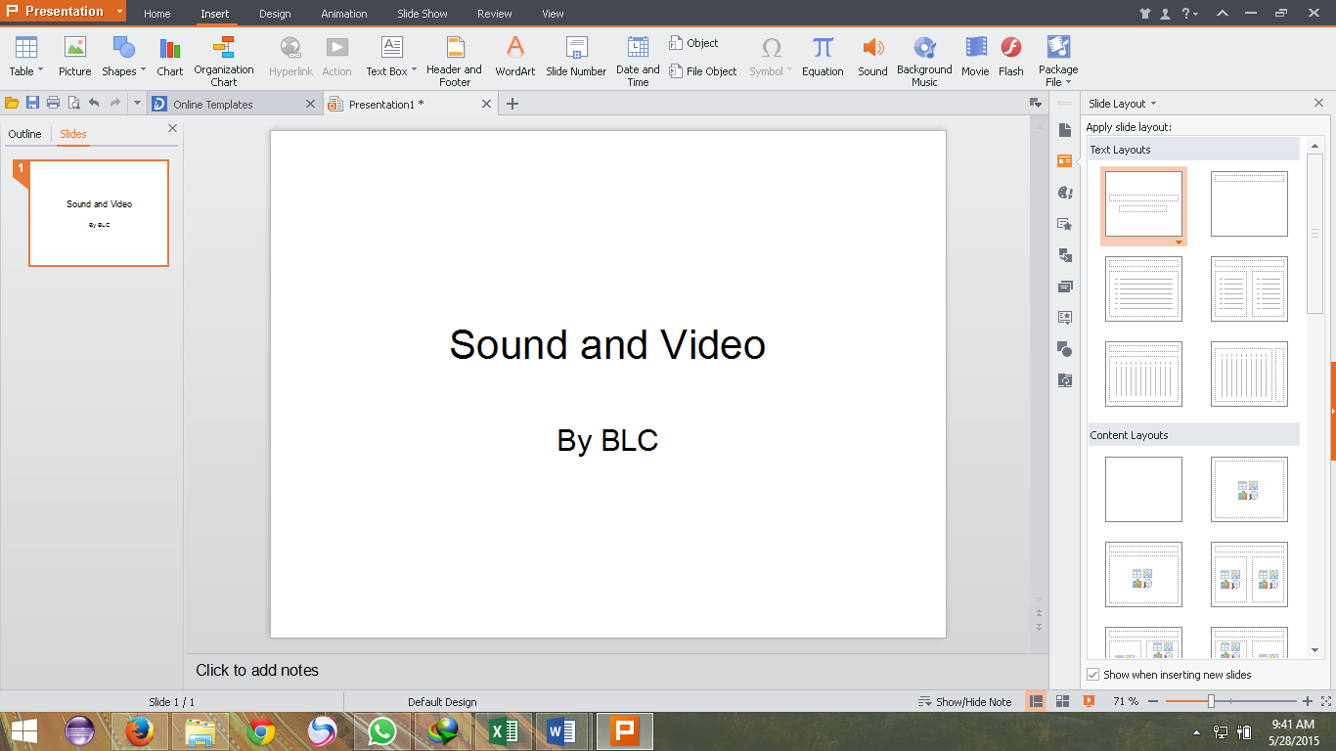Insert an Equation

(823, 59)
